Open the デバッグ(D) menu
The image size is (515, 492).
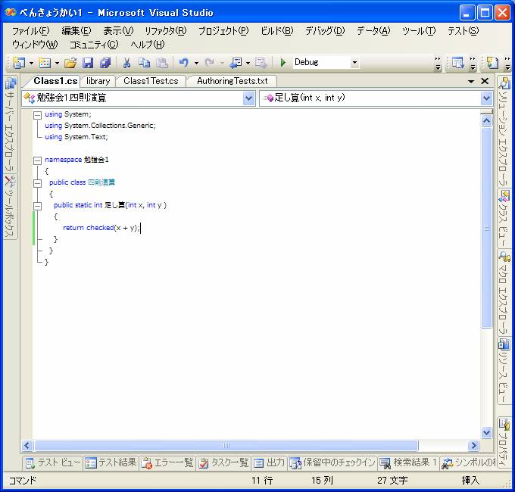pyautogui.click(x=324, y=31)
